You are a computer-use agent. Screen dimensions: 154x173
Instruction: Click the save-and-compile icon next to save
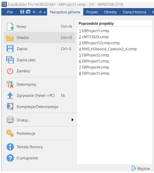[28, 12]
